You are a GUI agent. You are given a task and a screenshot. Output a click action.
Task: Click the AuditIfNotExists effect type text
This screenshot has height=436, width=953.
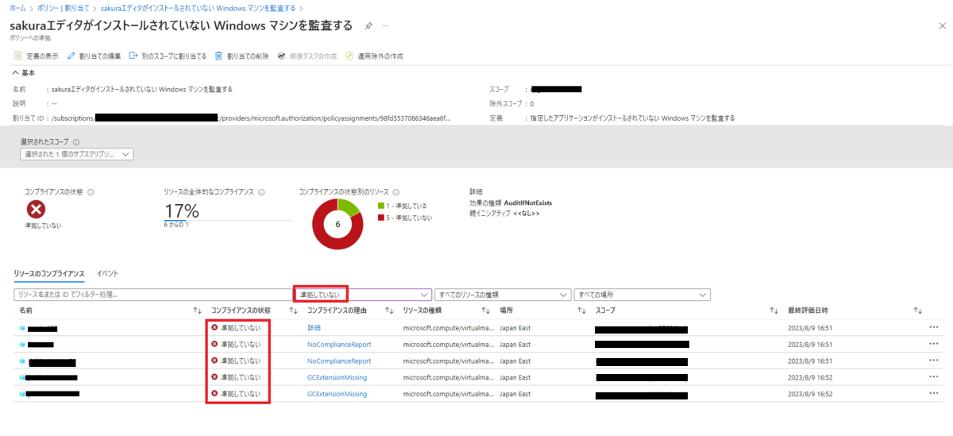[x=527, y=203]
